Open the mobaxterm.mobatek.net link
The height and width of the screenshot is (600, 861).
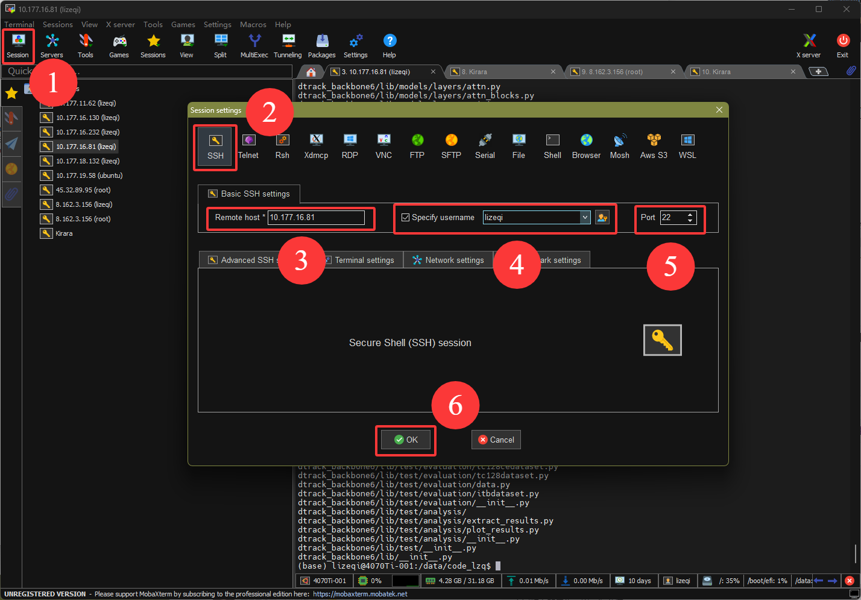click(361, 594)
